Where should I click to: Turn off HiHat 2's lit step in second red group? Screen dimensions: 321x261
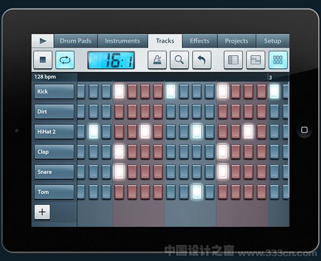click(248, 132)
